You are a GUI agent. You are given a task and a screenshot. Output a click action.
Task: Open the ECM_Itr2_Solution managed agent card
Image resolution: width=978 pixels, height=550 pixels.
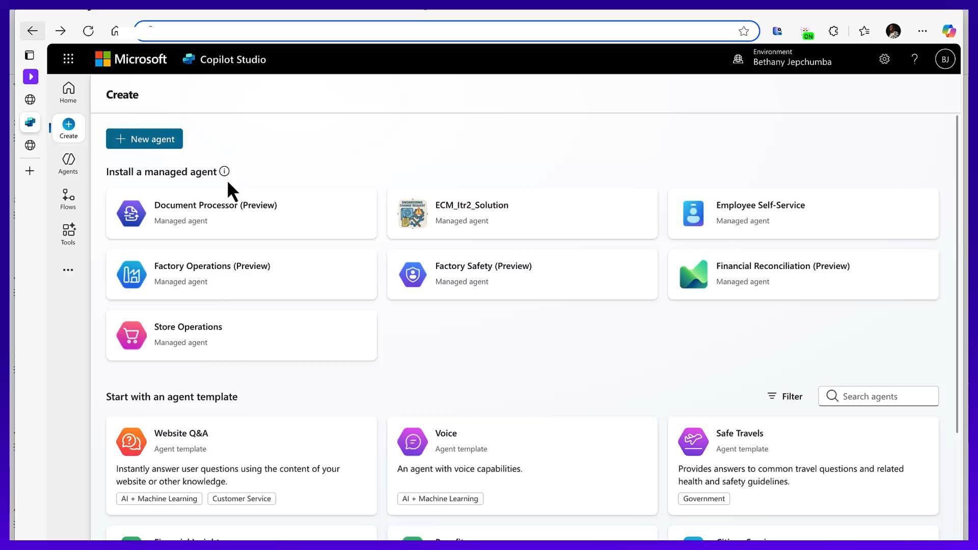(x=522, y=213)
